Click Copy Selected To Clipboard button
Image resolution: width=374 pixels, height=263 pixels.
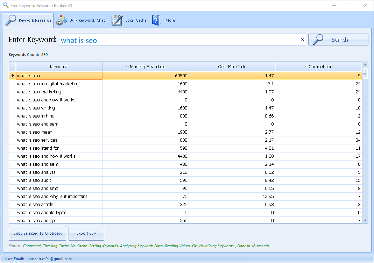[x=38, y=233]
